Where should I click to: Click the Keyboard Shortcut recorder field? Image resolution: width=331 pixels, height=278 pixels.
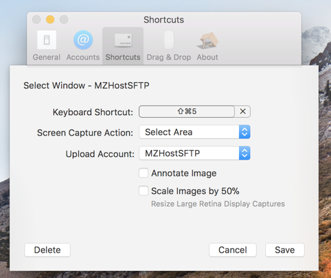187,112
